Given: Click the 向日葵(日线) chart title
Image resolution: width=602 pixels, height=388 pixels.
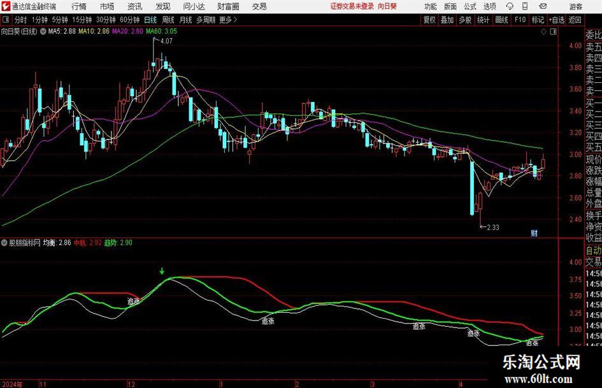Looking at the screenshot, I should tap(19, 31).
